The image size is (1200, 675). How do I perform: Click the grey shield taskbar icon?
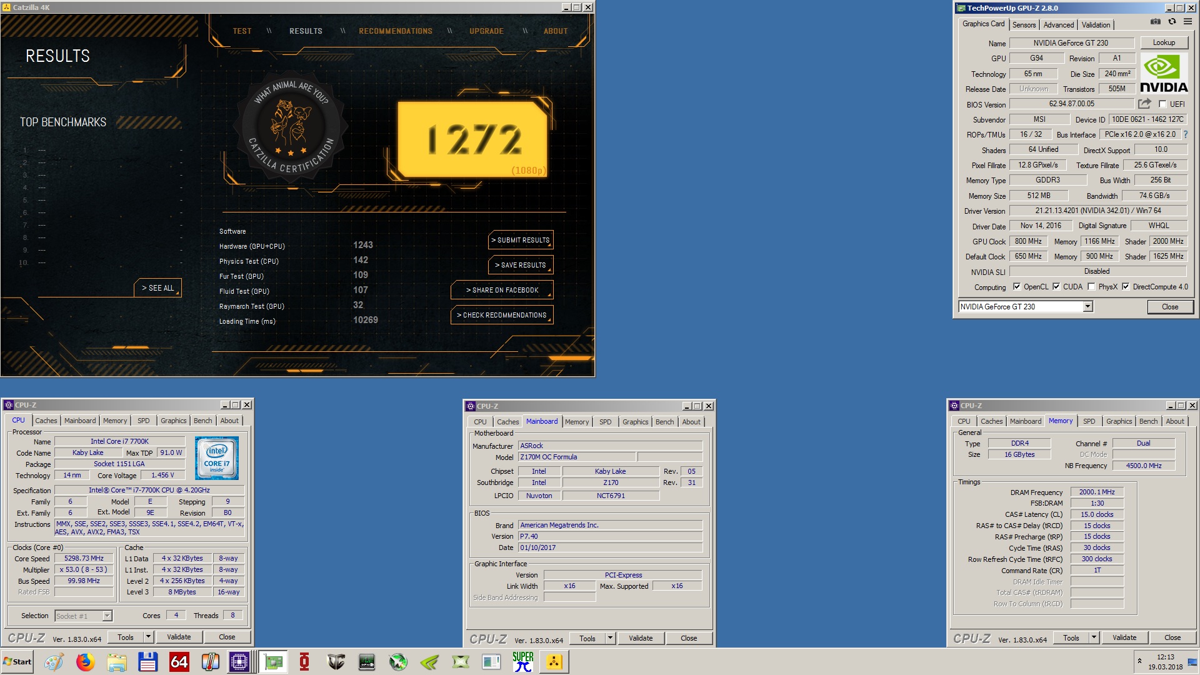click(336, 662)
